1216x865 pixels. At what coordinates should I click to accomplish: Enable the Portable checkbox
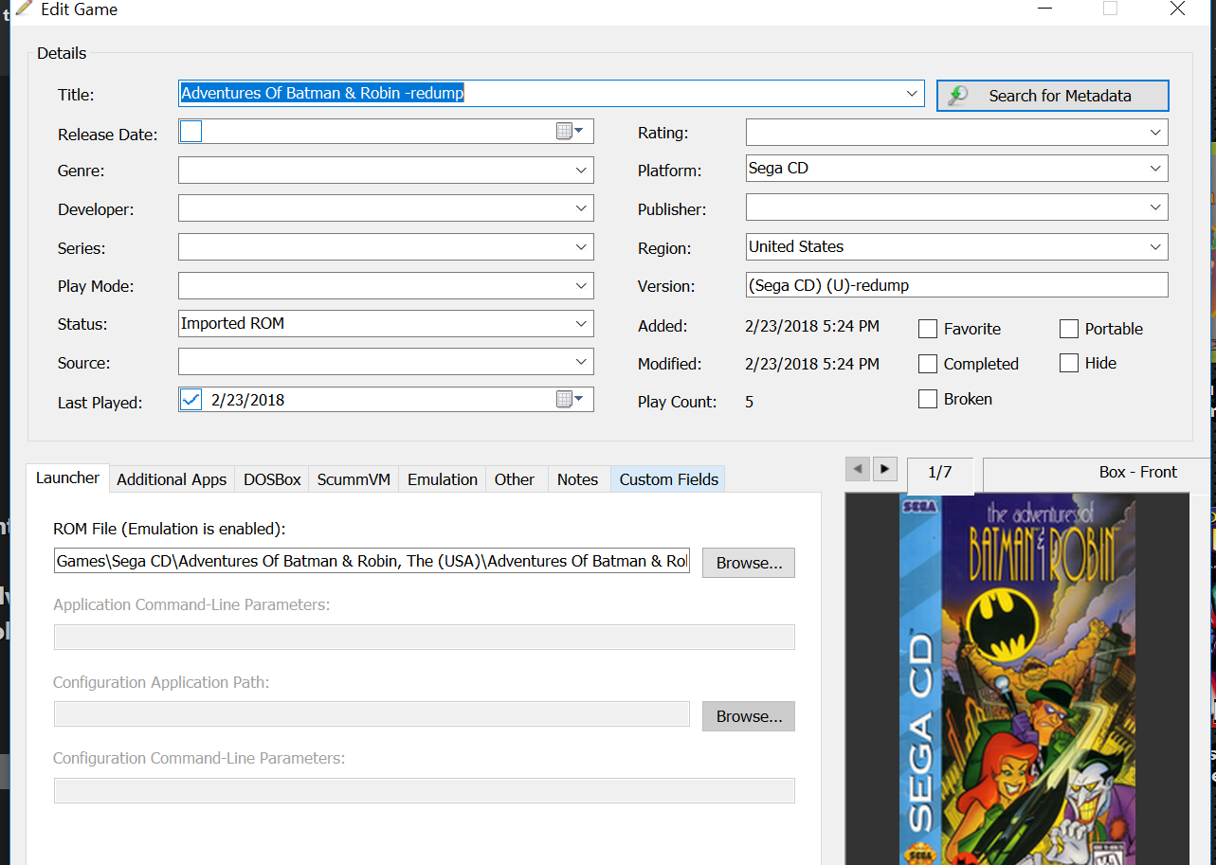pos(1069,329)
